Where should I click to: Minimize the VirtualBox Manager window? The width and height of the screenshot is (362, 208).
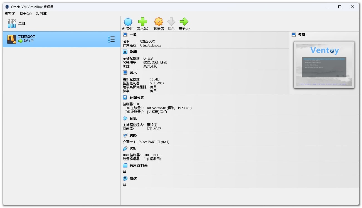(327, 7)
